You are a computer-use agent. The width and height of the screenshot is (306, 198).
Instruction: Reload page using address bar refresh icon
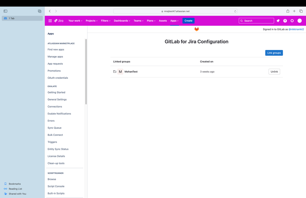point(235,11)
